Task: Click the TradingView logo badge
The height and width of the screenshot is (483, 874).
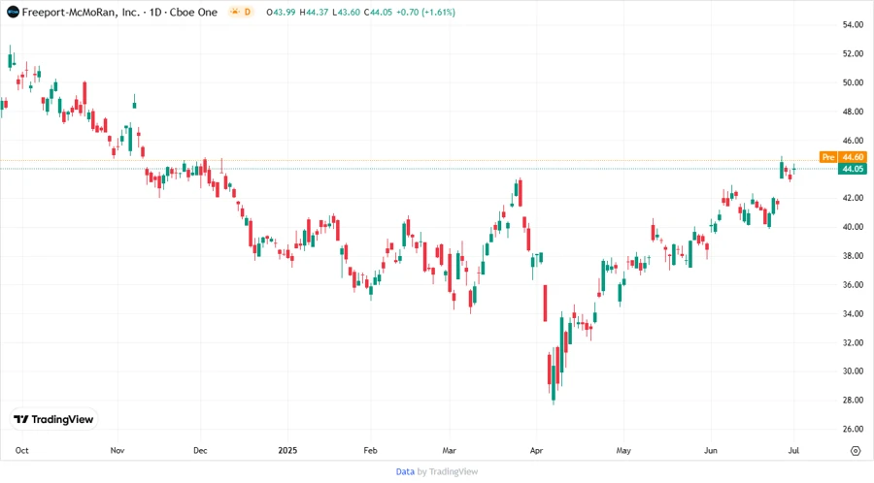Action: click(x=53, y=419)
